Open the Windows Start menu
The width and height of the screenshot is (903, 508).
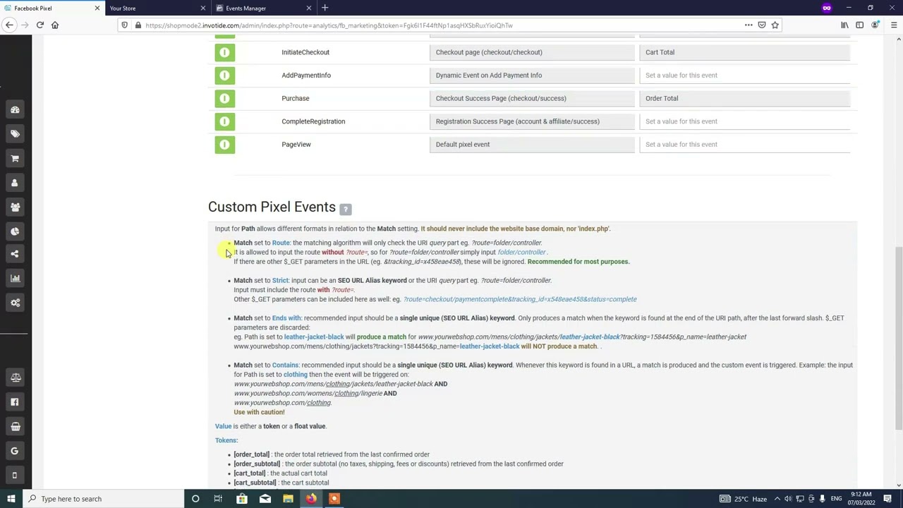[x=11, y=499]
